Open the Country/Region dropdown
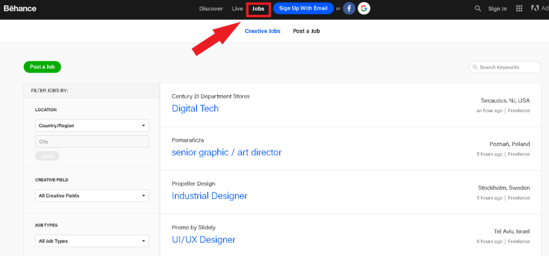 pyautogui.click(x=92, y=126)
